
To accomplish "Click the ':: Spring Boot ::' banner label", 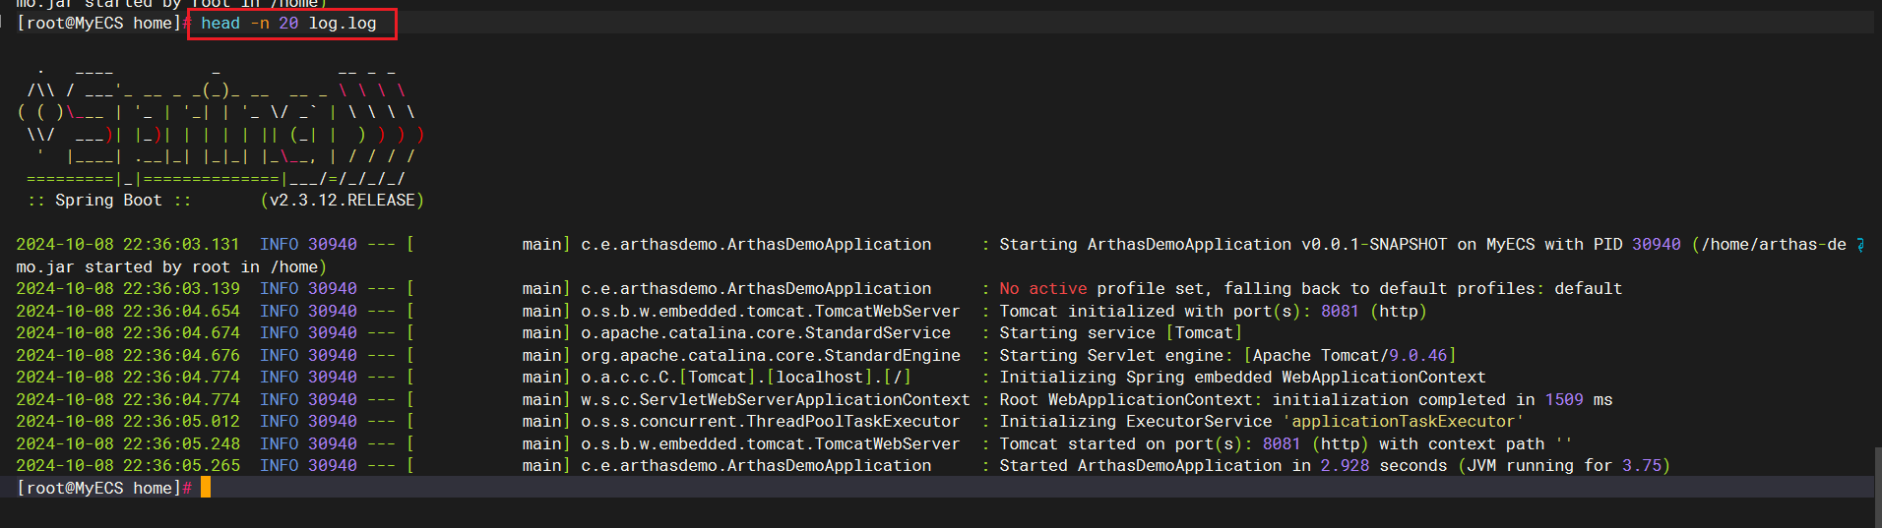I will tap(108, 201).
